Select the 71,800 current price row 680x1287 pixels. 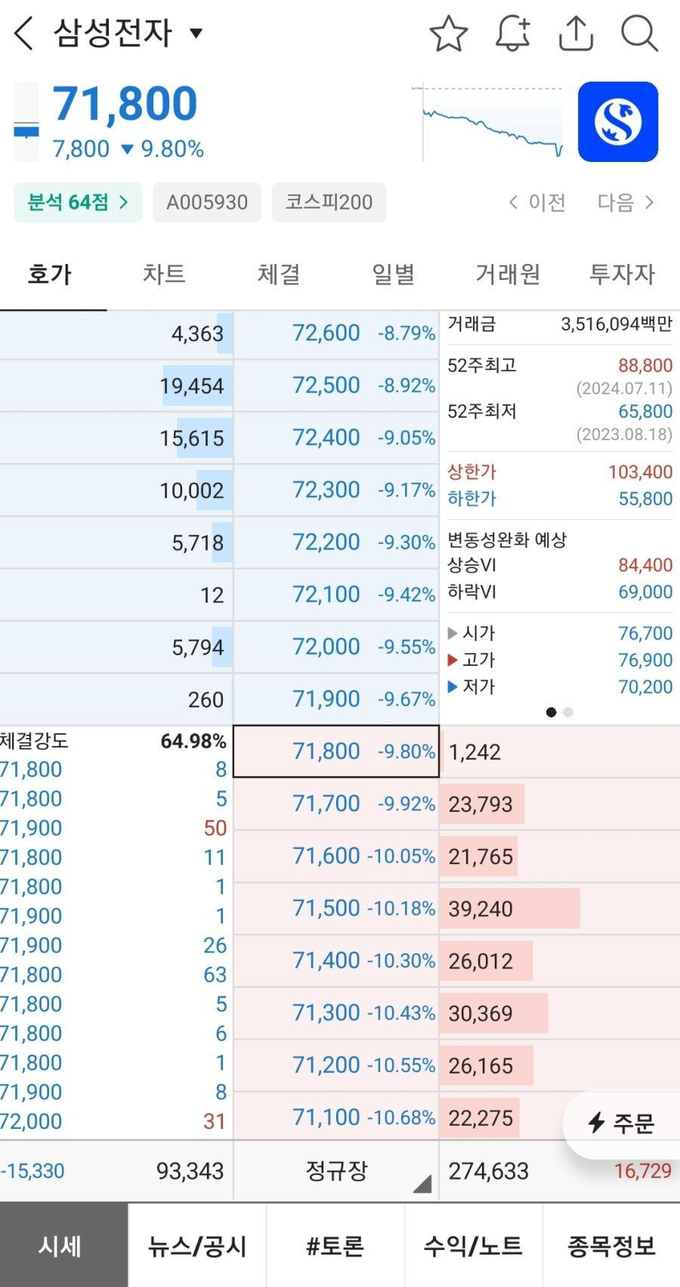(336, 751)
